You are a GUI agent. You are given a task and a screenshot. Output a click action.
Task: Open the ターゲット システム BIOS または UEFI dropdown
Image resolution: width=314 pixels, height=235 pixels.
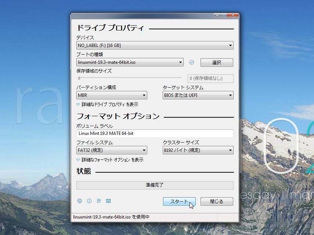[x=198, y=95]
